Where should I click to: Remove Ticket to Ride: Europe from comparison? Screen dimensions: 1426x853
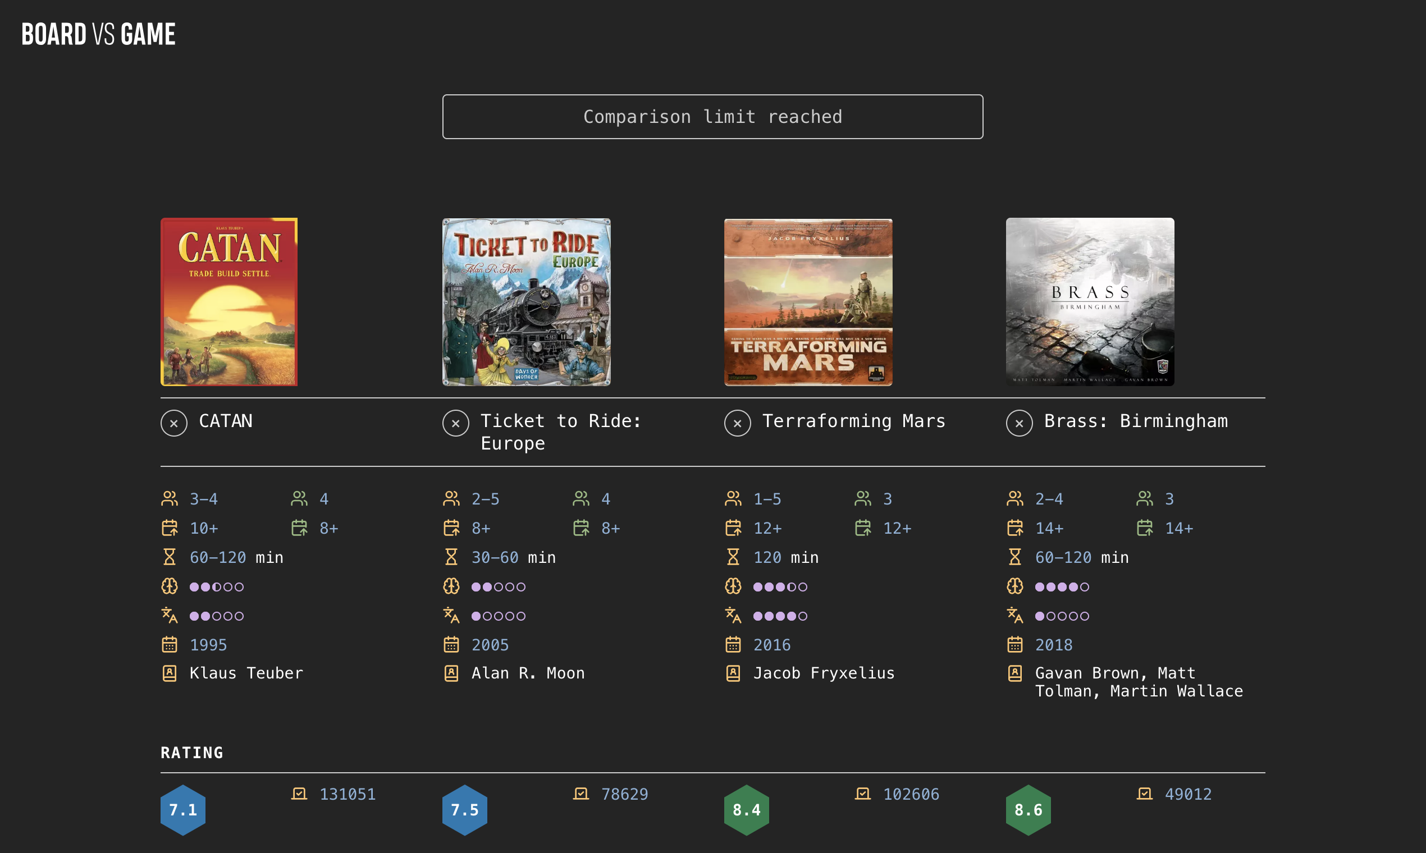[455, 424]
